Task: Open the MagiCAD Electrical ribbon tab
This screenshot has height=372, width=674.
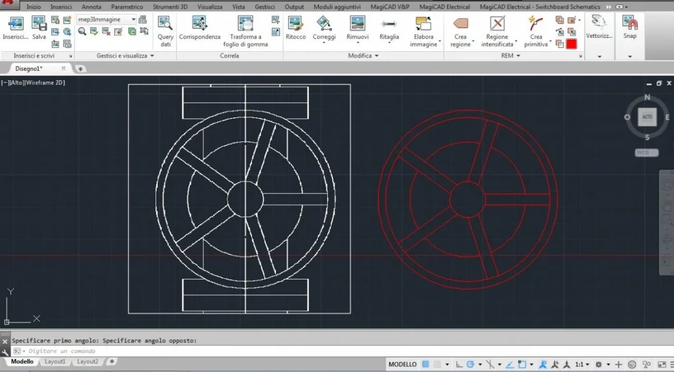Action: pyautogui.click(x=445, y=7)
